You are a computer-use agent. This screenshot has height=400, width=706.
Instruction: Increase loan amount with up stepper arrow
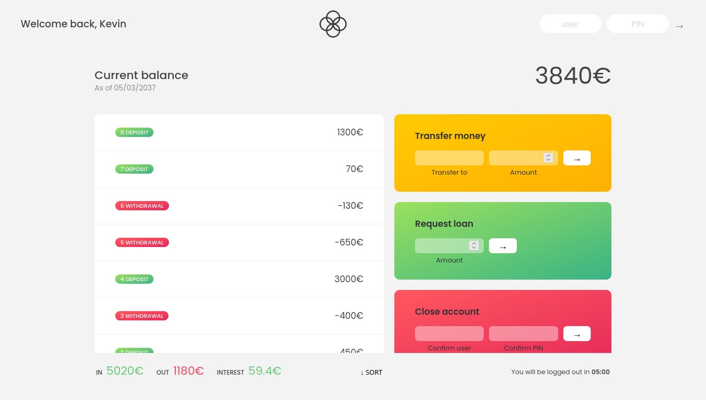click(x=474, y=243)
